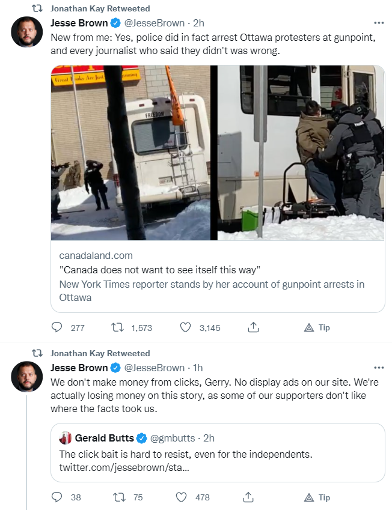This screenshot has width=392, height=510.
Task: Like the tweet with 478 likes
Action: click(182, 497)
